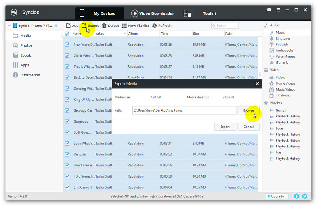Click the Add toolbar button
Viewport: 317px width, 206px height.
pos(72,26)
